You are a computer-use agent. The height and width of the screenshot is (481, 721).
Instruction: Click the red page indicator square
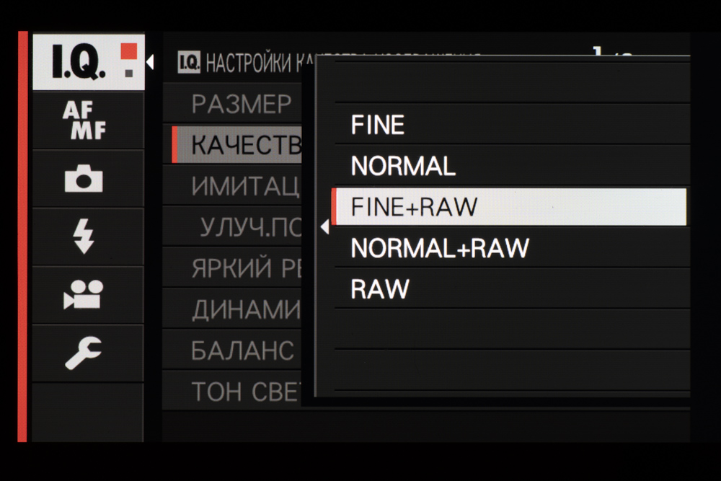click(x=128, y=51)
